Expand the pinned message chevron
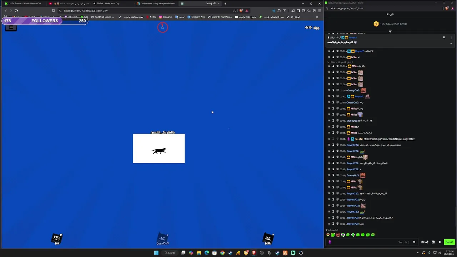This screenshot has width=457, height=257. [451, 43]
